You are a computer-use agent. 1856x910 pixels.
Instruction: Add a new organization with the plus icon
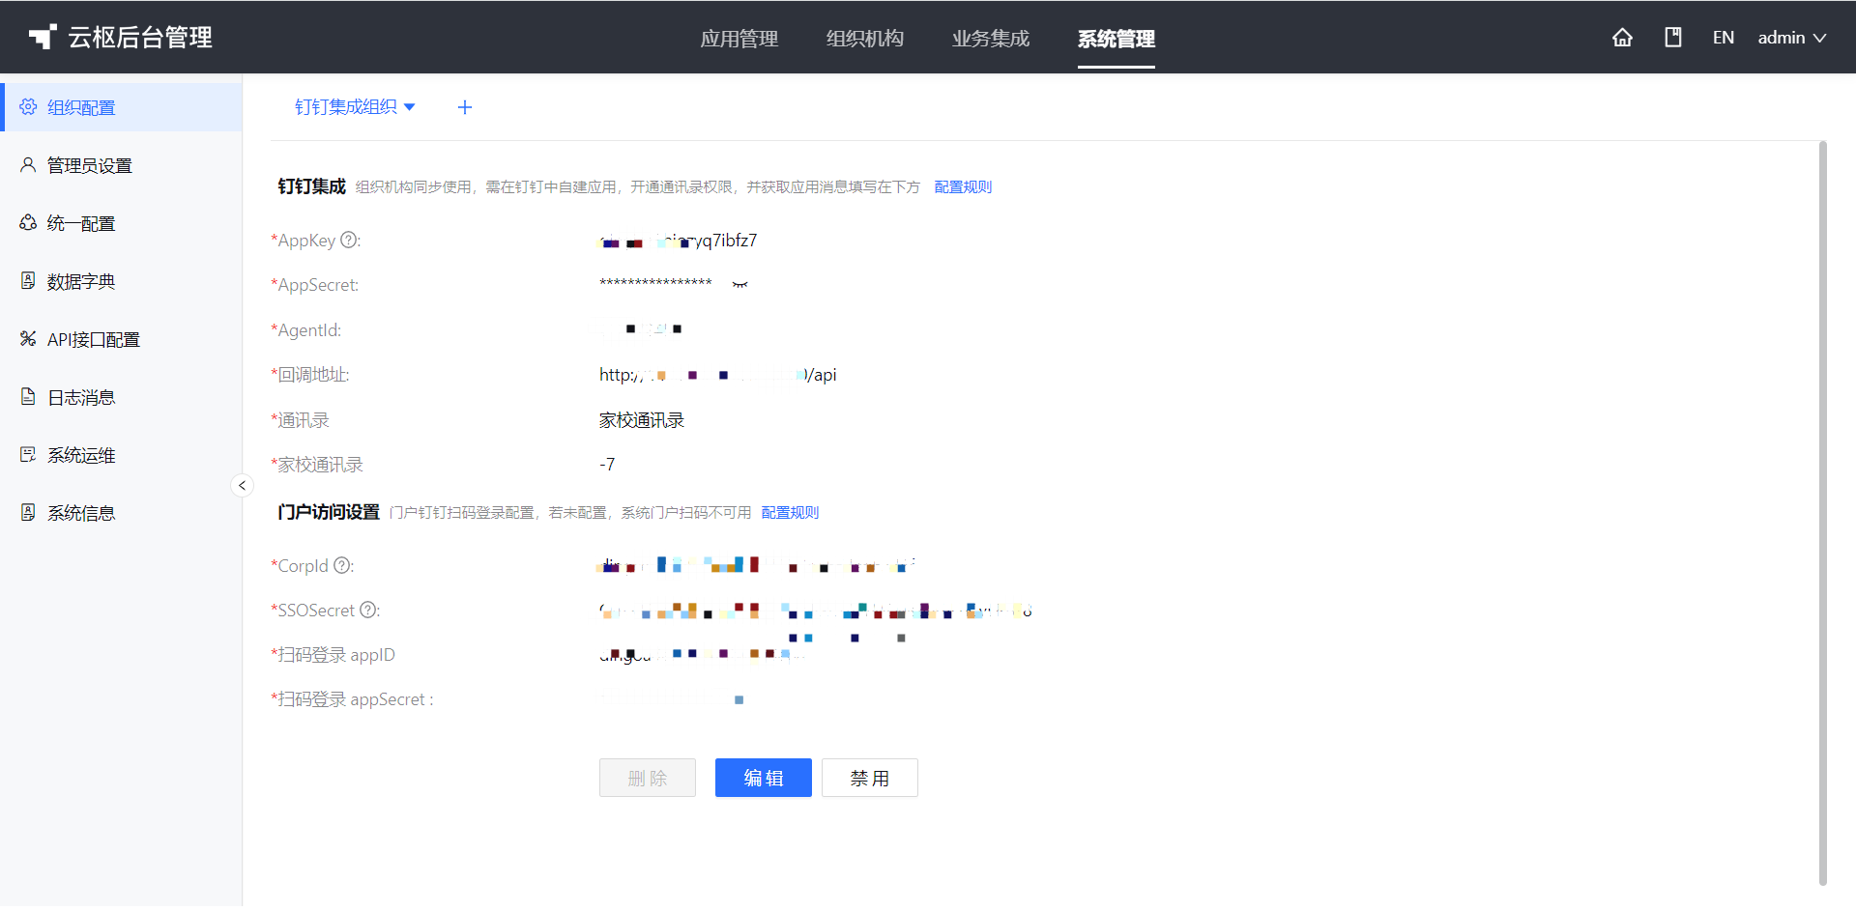point(465,107)
